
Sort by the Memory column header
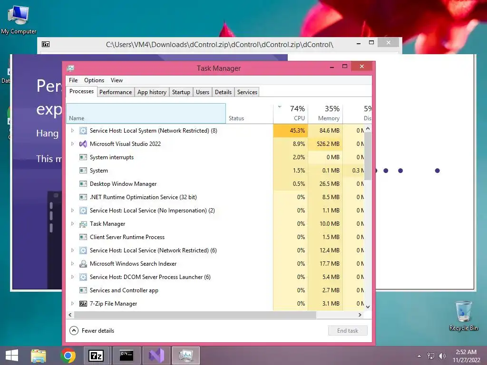point(325,114)
